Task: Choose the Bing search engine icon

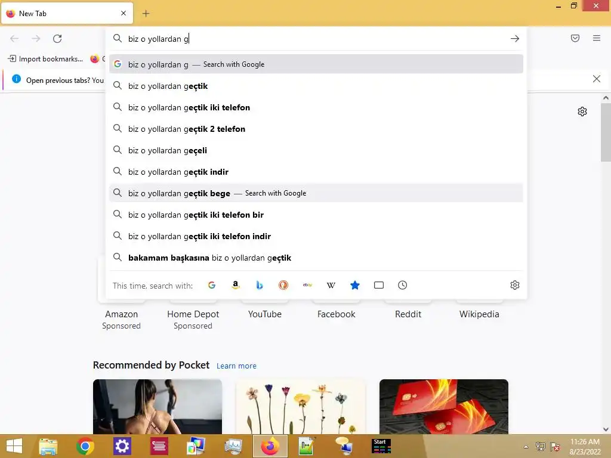Action: pos(260,285)
